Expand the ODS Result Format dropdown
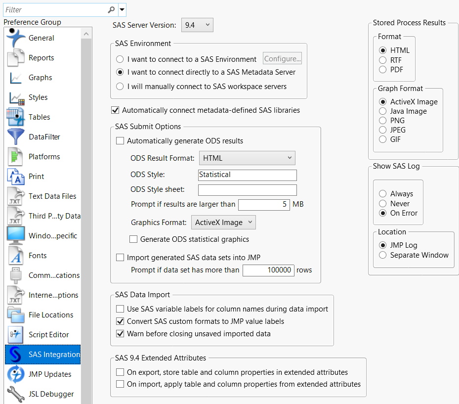The image size is (459, 404). [247, 158]
